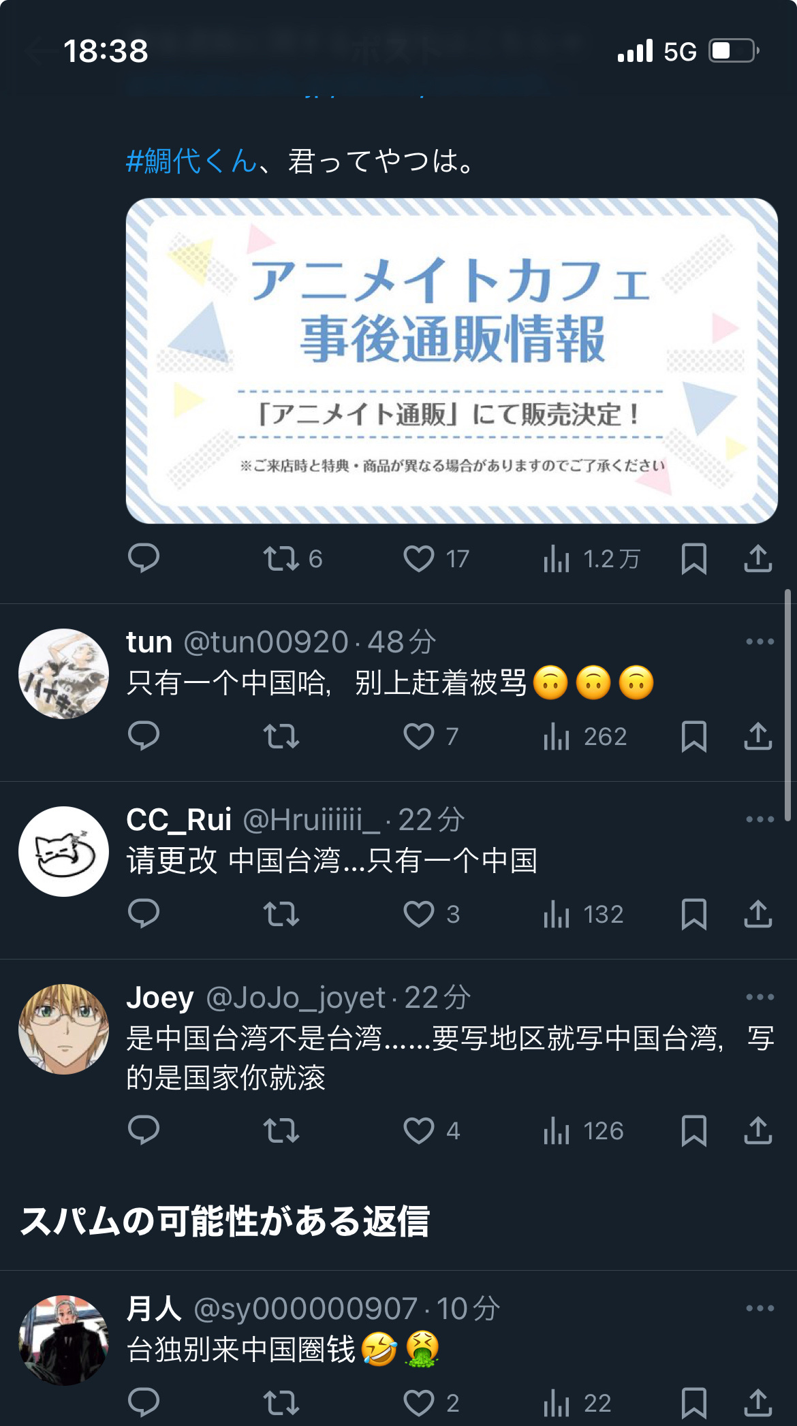797x1426 pixels.
Task: Open tun's profile avatar
Action: click(x=63, y=674)
